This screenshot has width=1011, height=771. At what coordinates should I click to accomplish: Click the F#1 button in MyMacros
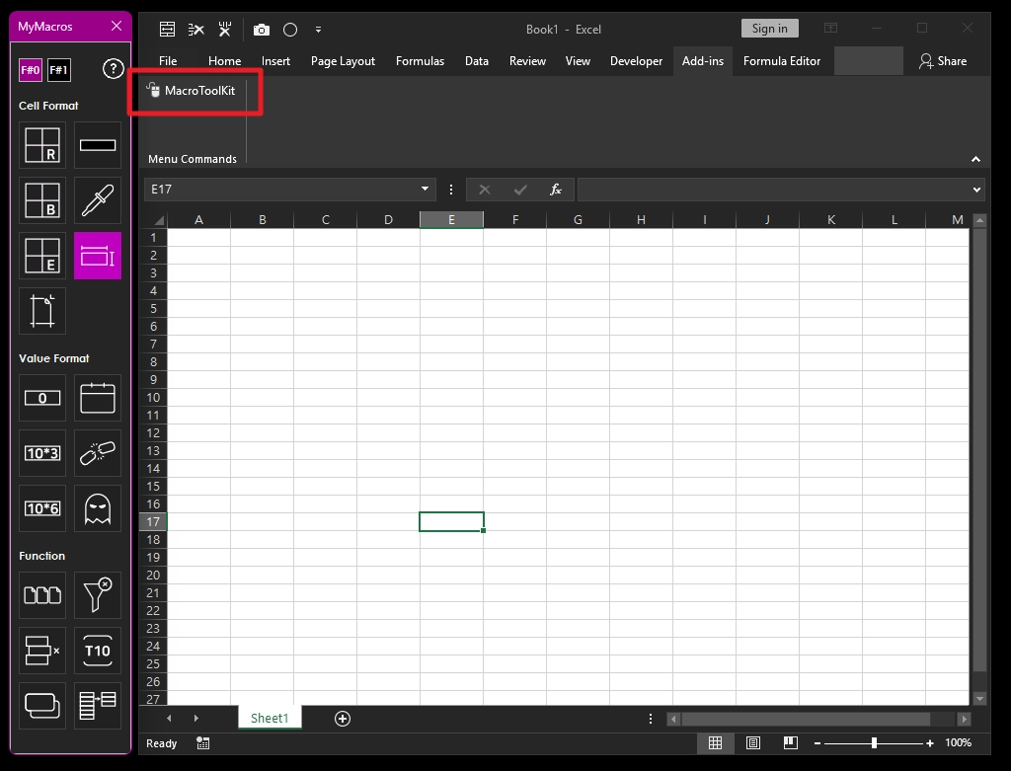pyautogui.click(x=58, y=70)
